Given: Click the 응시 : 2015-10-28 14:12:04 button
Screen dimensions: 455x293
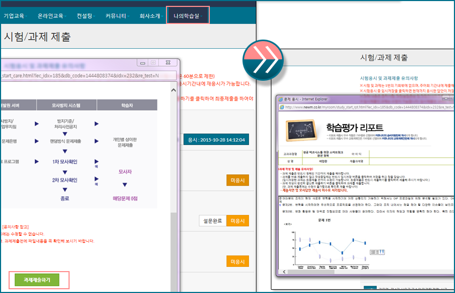Looking at the screenshot, I should click(x=216, y=140).
